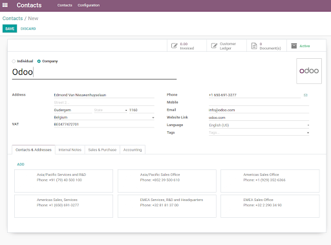Click the VAT number field

click(x=104, y=124)
